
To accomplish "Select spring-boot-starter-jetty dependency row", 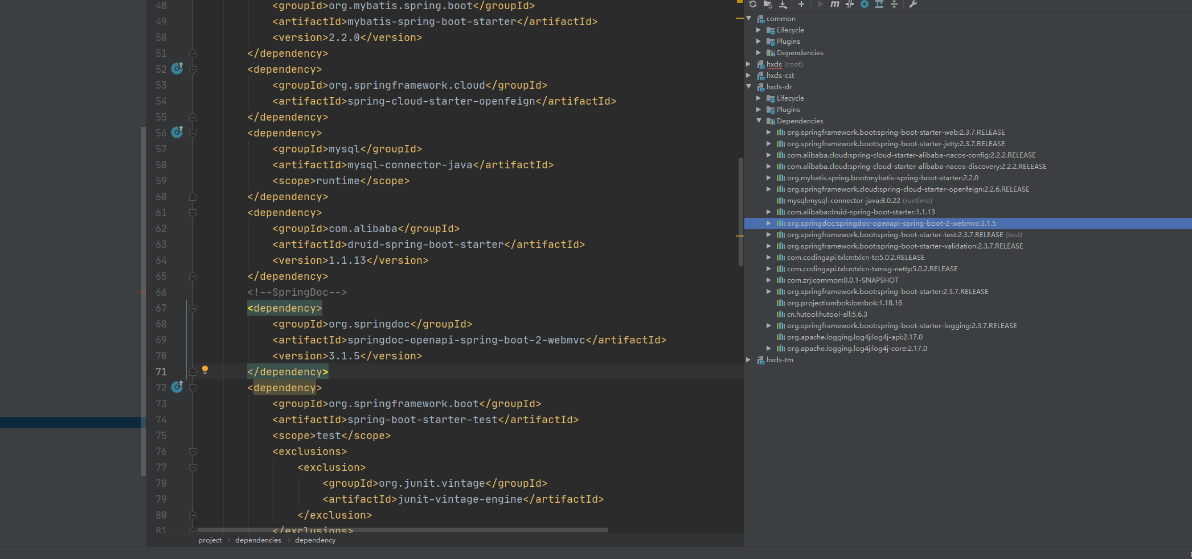I will [896, 144].
